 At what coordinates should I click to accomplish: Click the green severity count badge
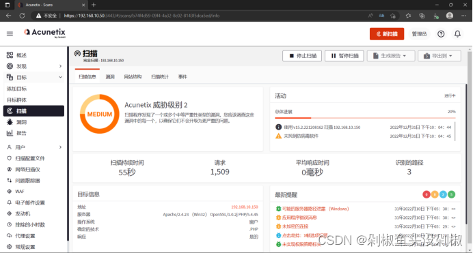(451, 194)
